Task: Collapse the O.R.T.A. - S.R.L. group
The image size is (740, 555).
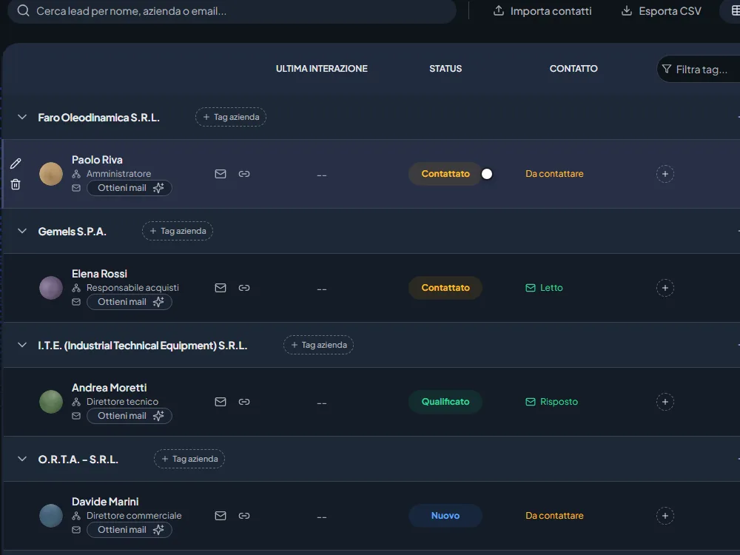Action: pos(21,459)
